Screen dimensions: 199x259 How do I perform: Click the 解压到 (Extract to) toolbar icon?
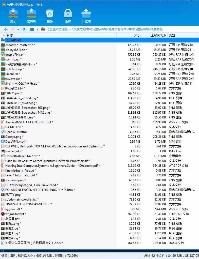31,13
